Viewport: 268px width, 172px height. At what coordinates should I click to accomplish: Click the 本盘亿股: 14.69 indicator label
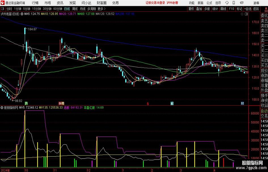tap(94, 108)
